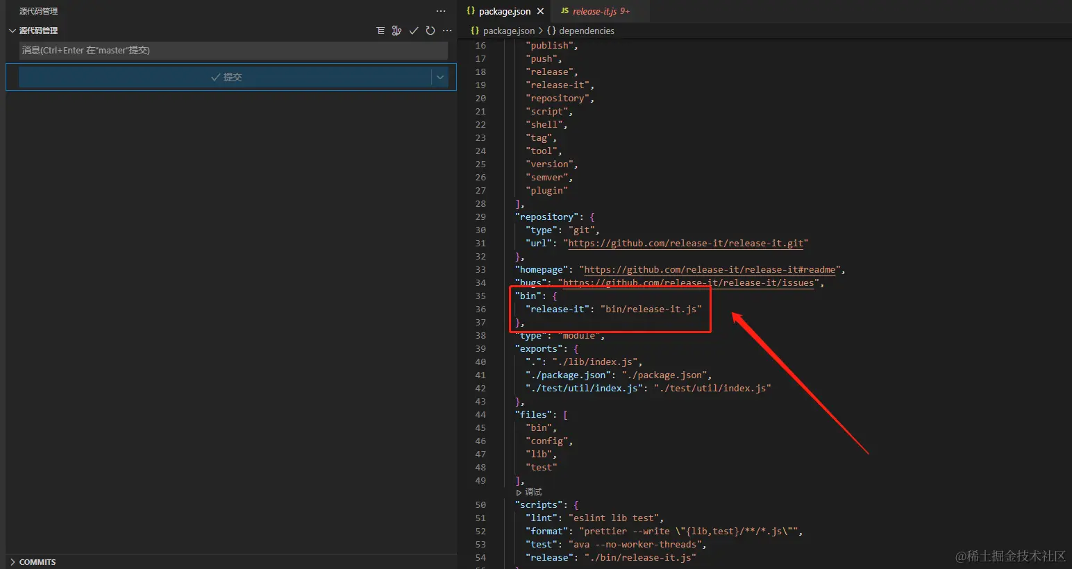
Task: Click the JS file icon on the release-it.js tab
Action: [x=565, y=11]
